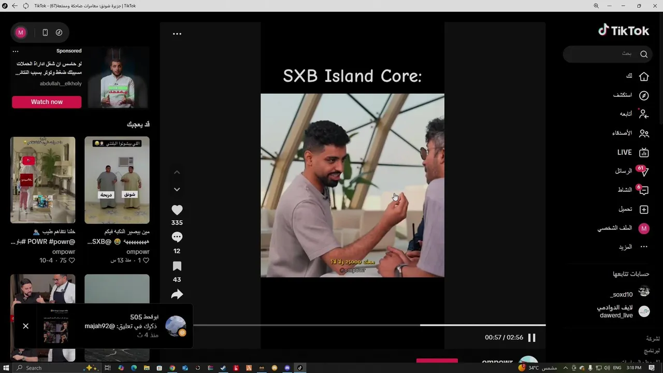Image resolution: width=663 pixels, height=373 pixels.
Task: Click the search magnifier icon
Action: pyautogui.click(x=644, y=54)
